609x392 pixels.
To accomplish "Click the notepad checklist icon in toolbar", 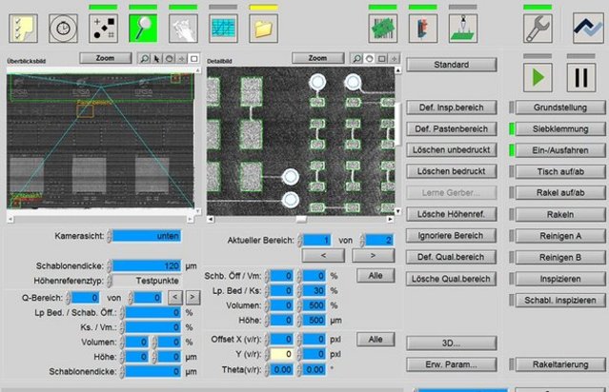I will (x=22, y=28).
